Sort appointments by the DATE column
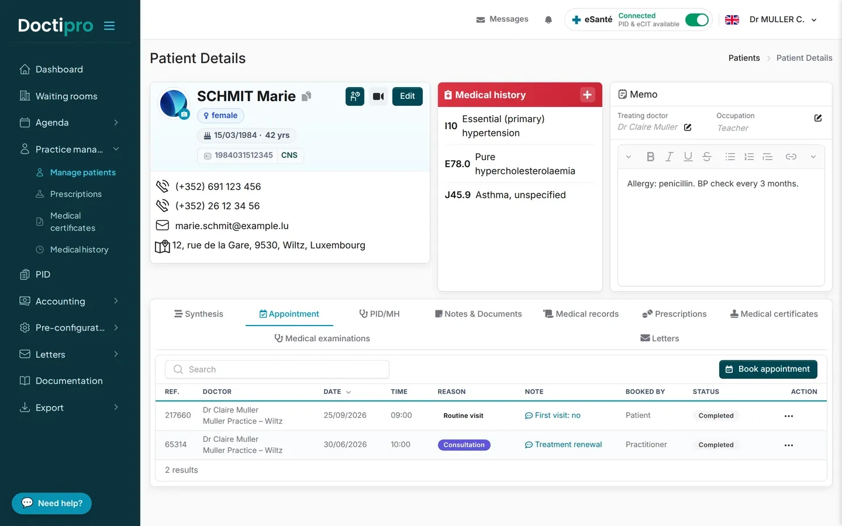 pos(337,392)
